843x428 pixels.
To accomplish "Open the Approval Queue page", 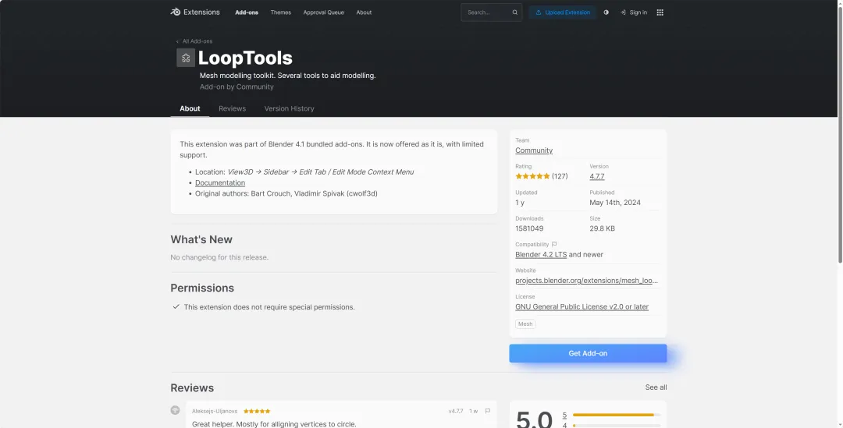I will pos(324,12).
